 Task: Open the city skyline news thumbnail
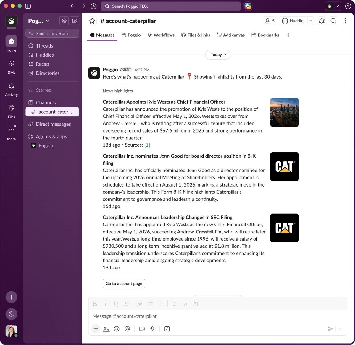285,112
